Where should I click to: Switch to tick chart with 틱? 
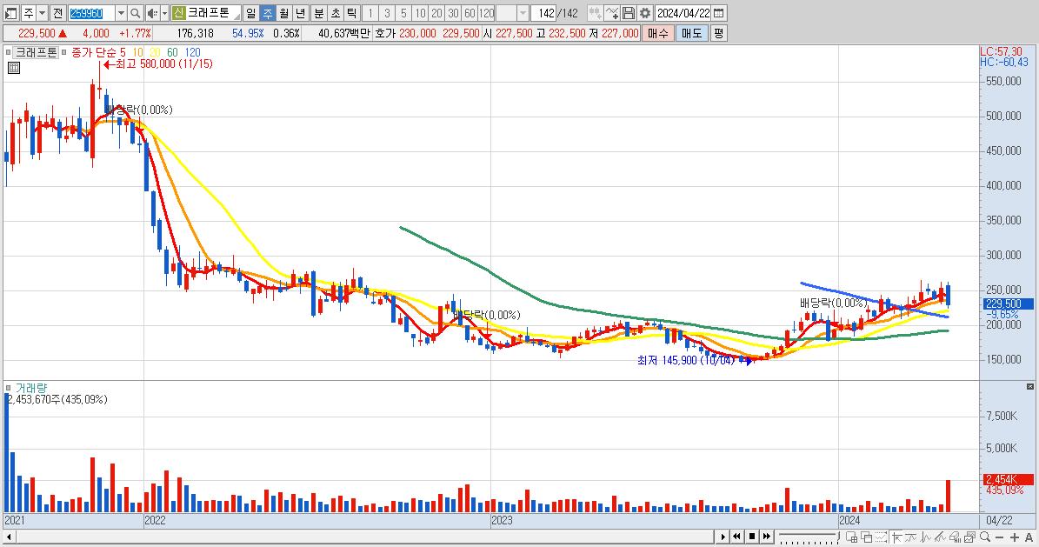[x=352, y=13]
